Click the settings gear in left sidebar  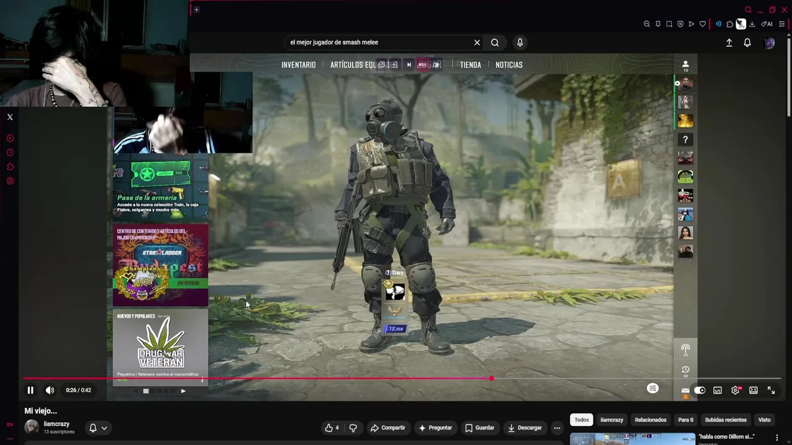tap(10, 181)
